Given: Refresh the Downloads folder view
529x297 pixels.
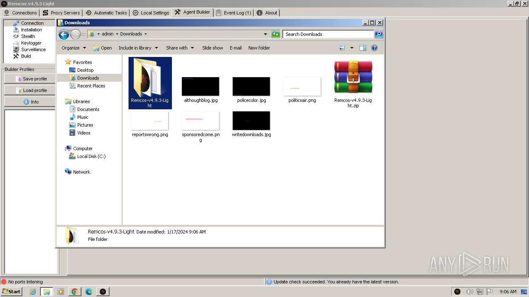Looking at the screenshot, I should tap(276, 34).
